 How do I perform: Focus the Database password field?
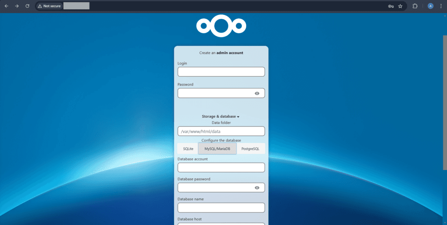click(221, 187)
